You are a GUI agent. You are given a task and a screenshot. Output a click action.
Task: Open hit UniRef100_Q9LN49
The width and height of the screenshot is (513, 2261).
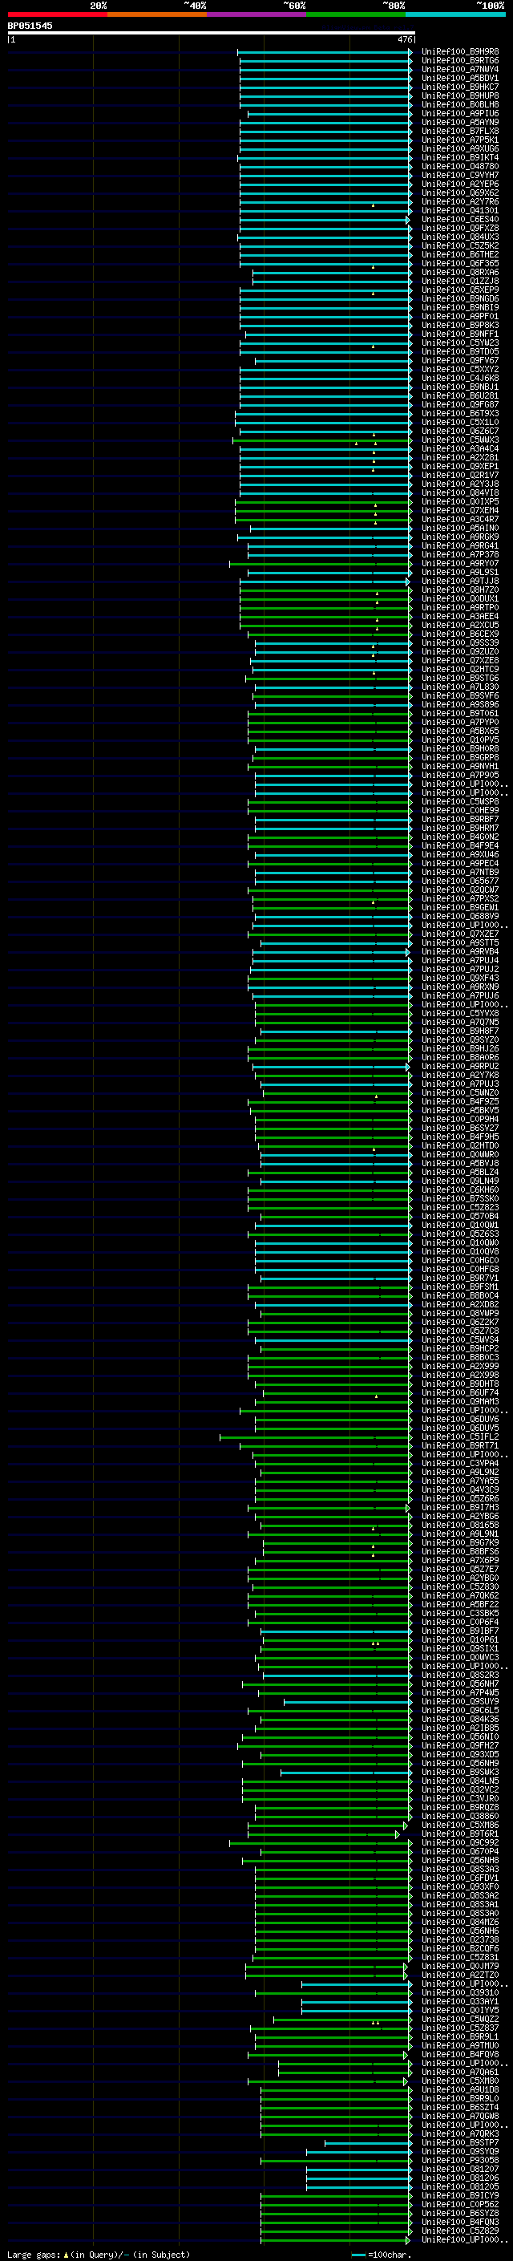click(x=460, y=1181)
